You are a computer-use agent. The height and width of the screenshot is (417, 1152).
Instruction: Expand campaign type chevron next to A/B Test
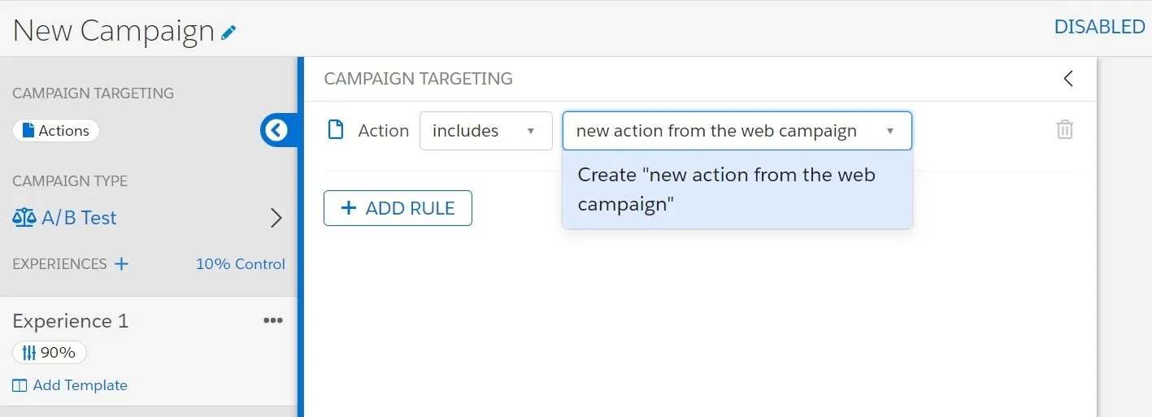(x=276, y=218)
